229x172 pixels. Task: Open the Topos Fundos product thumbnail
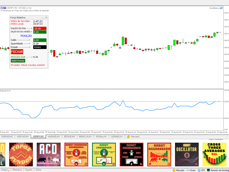(x=21, y=154)
